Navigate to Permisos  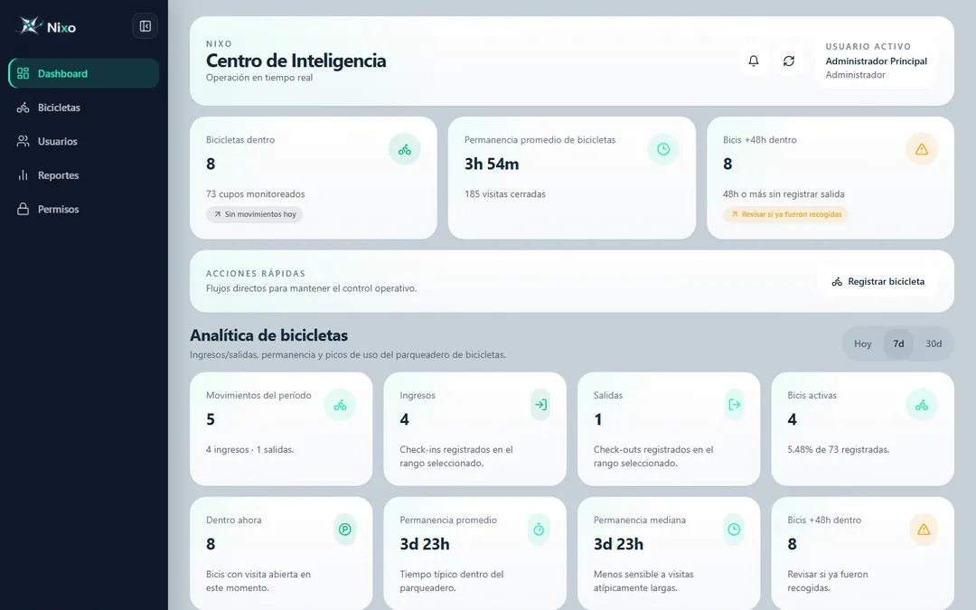(x=83, y=209)
